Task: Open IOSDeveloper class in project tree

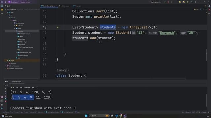Action: click(22, 42)
